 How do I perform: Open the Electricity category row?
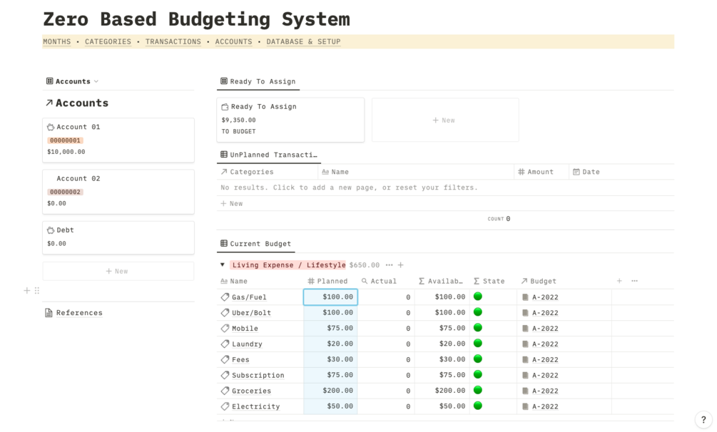(x=255, y=406)
